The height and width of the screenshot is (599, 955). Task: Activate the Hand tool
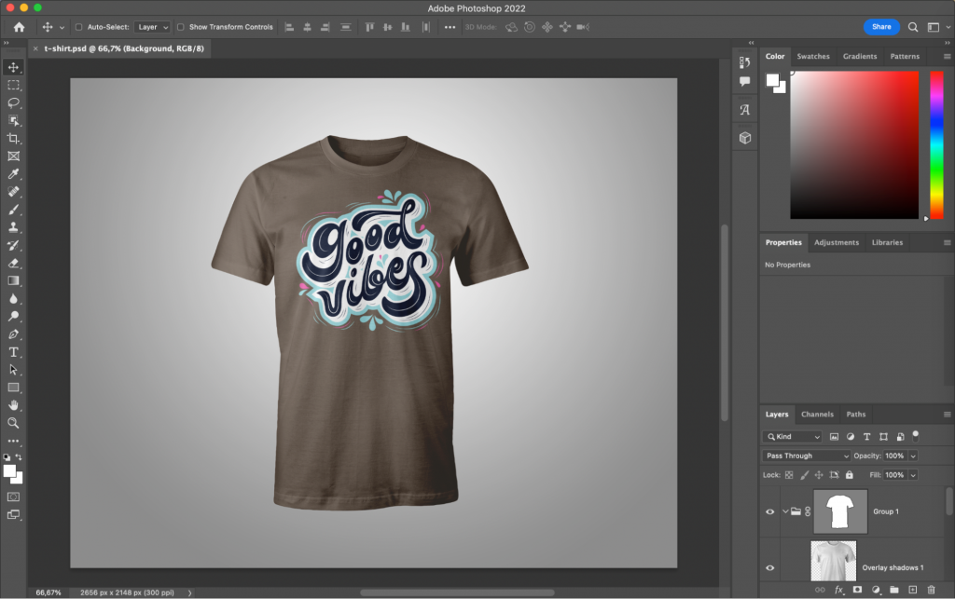tap(14, 405)
